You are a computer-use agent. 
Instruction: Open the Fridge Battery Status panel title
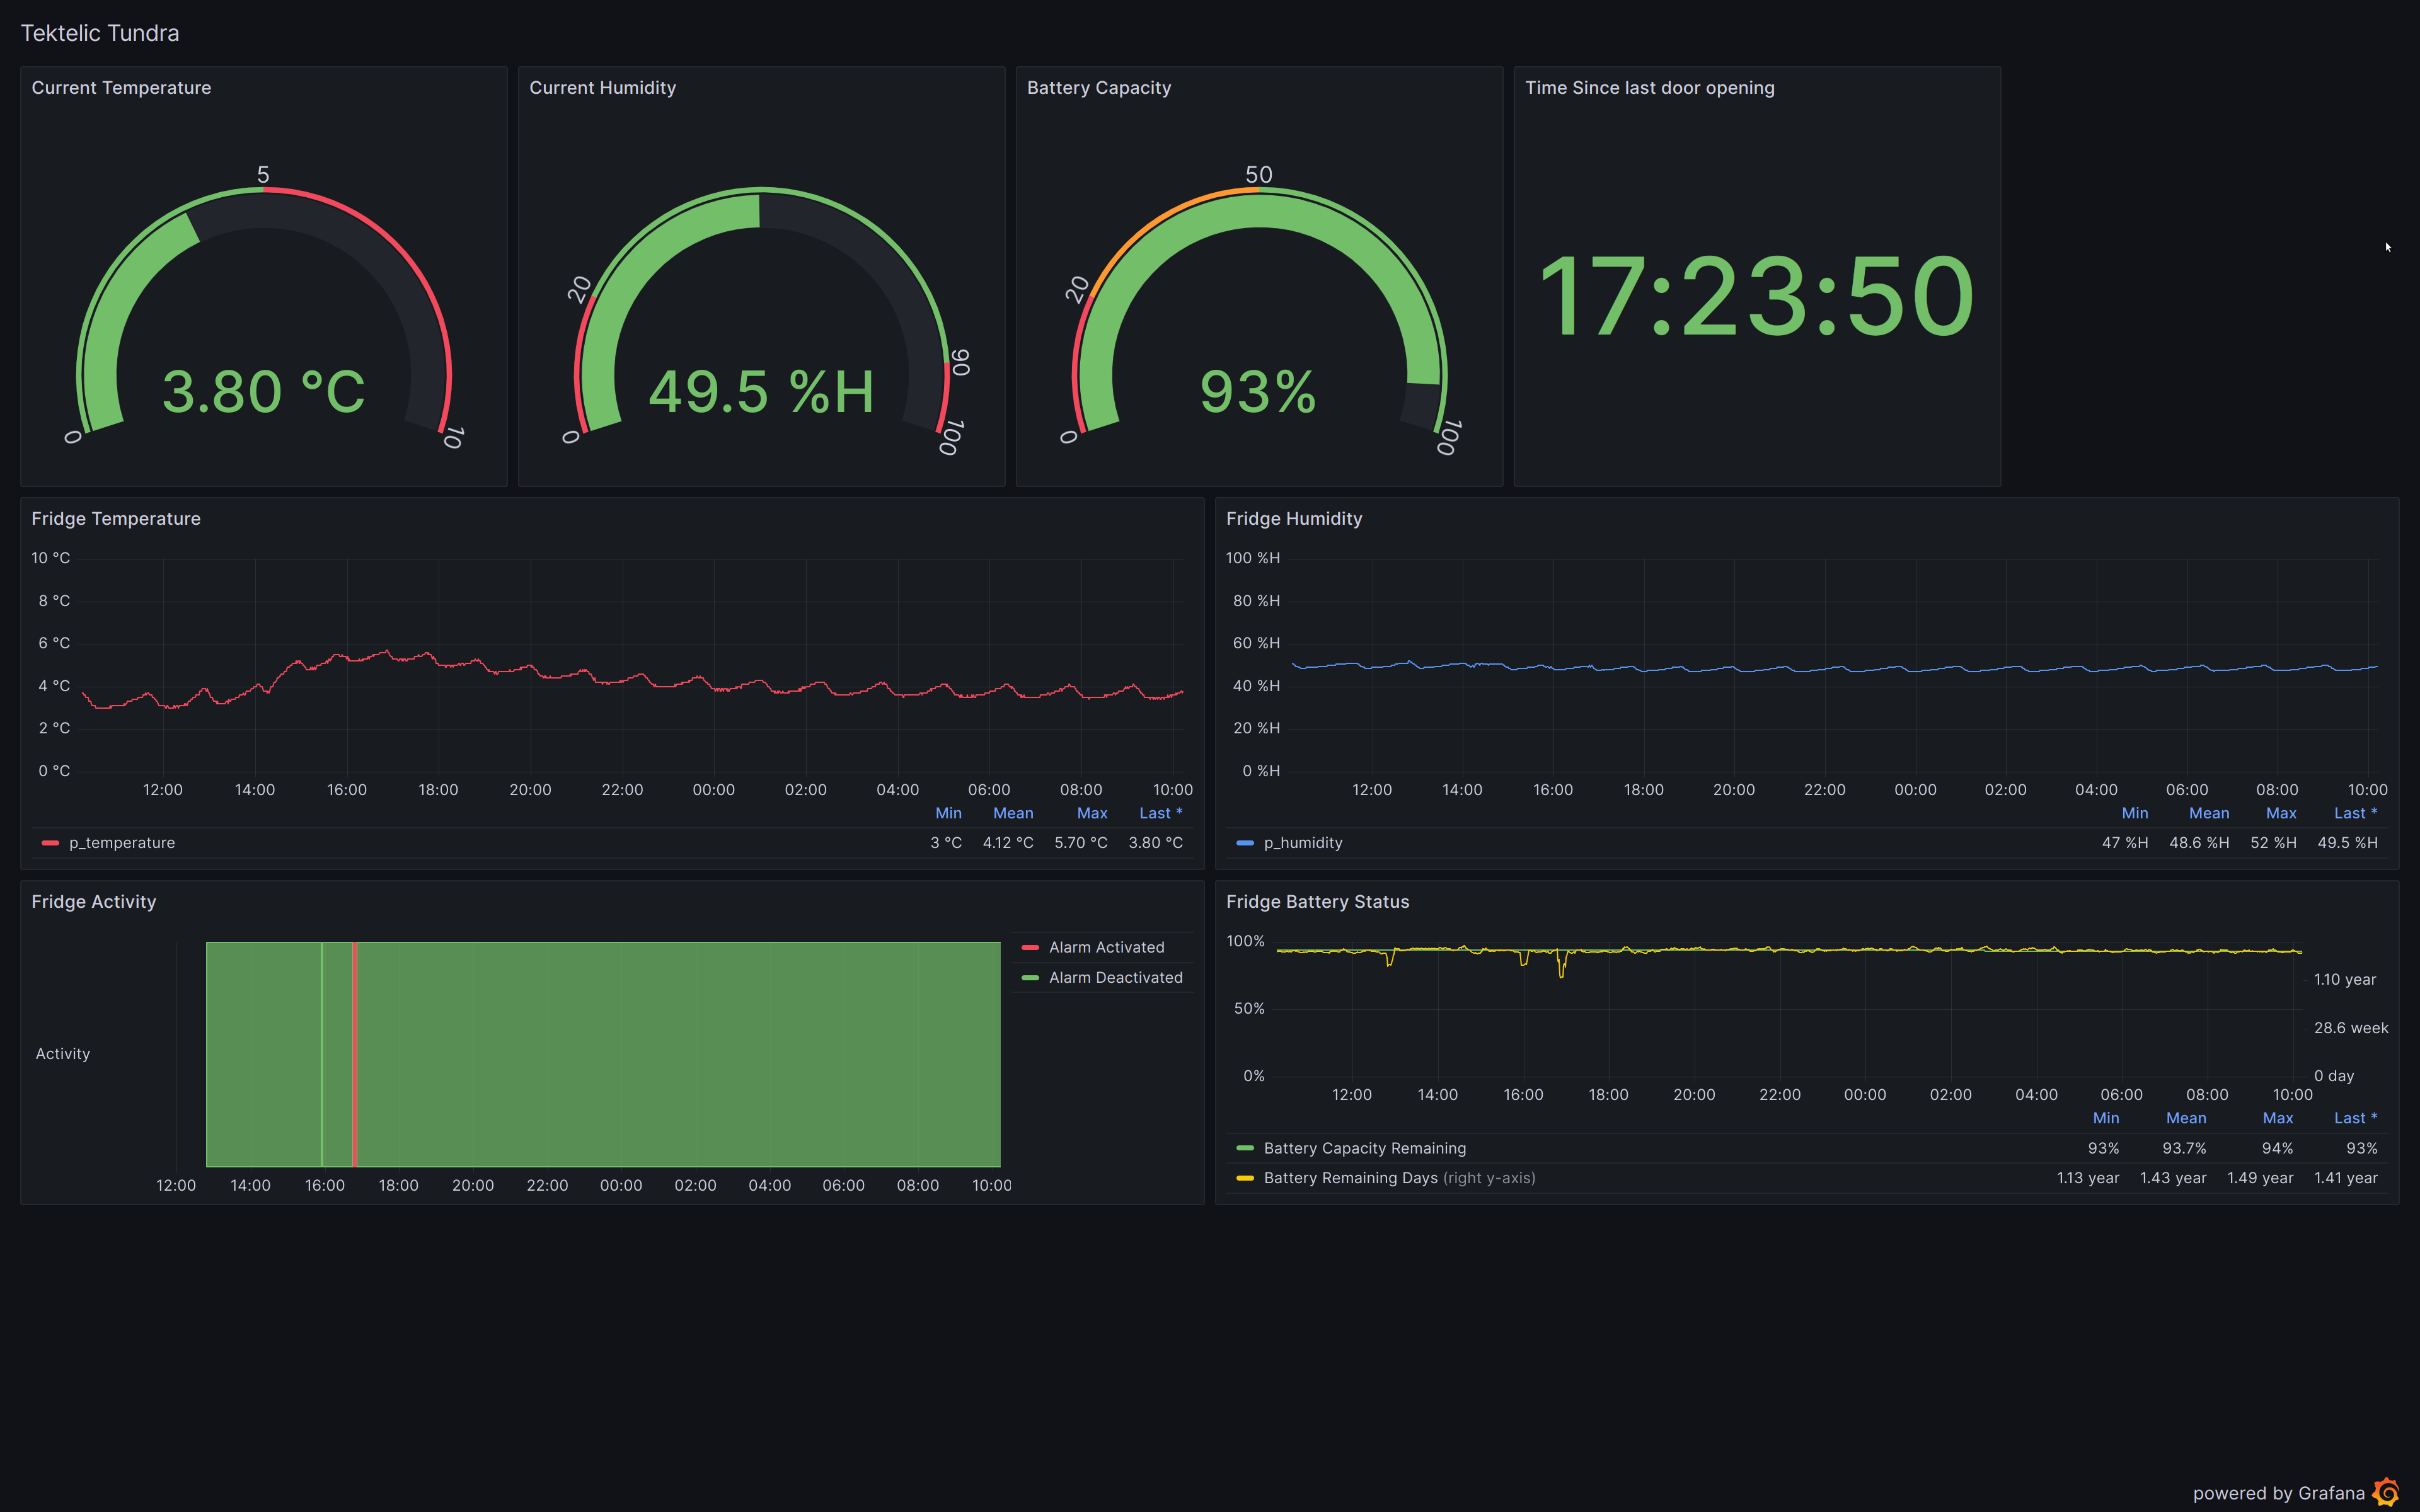tap(1317, 902)
